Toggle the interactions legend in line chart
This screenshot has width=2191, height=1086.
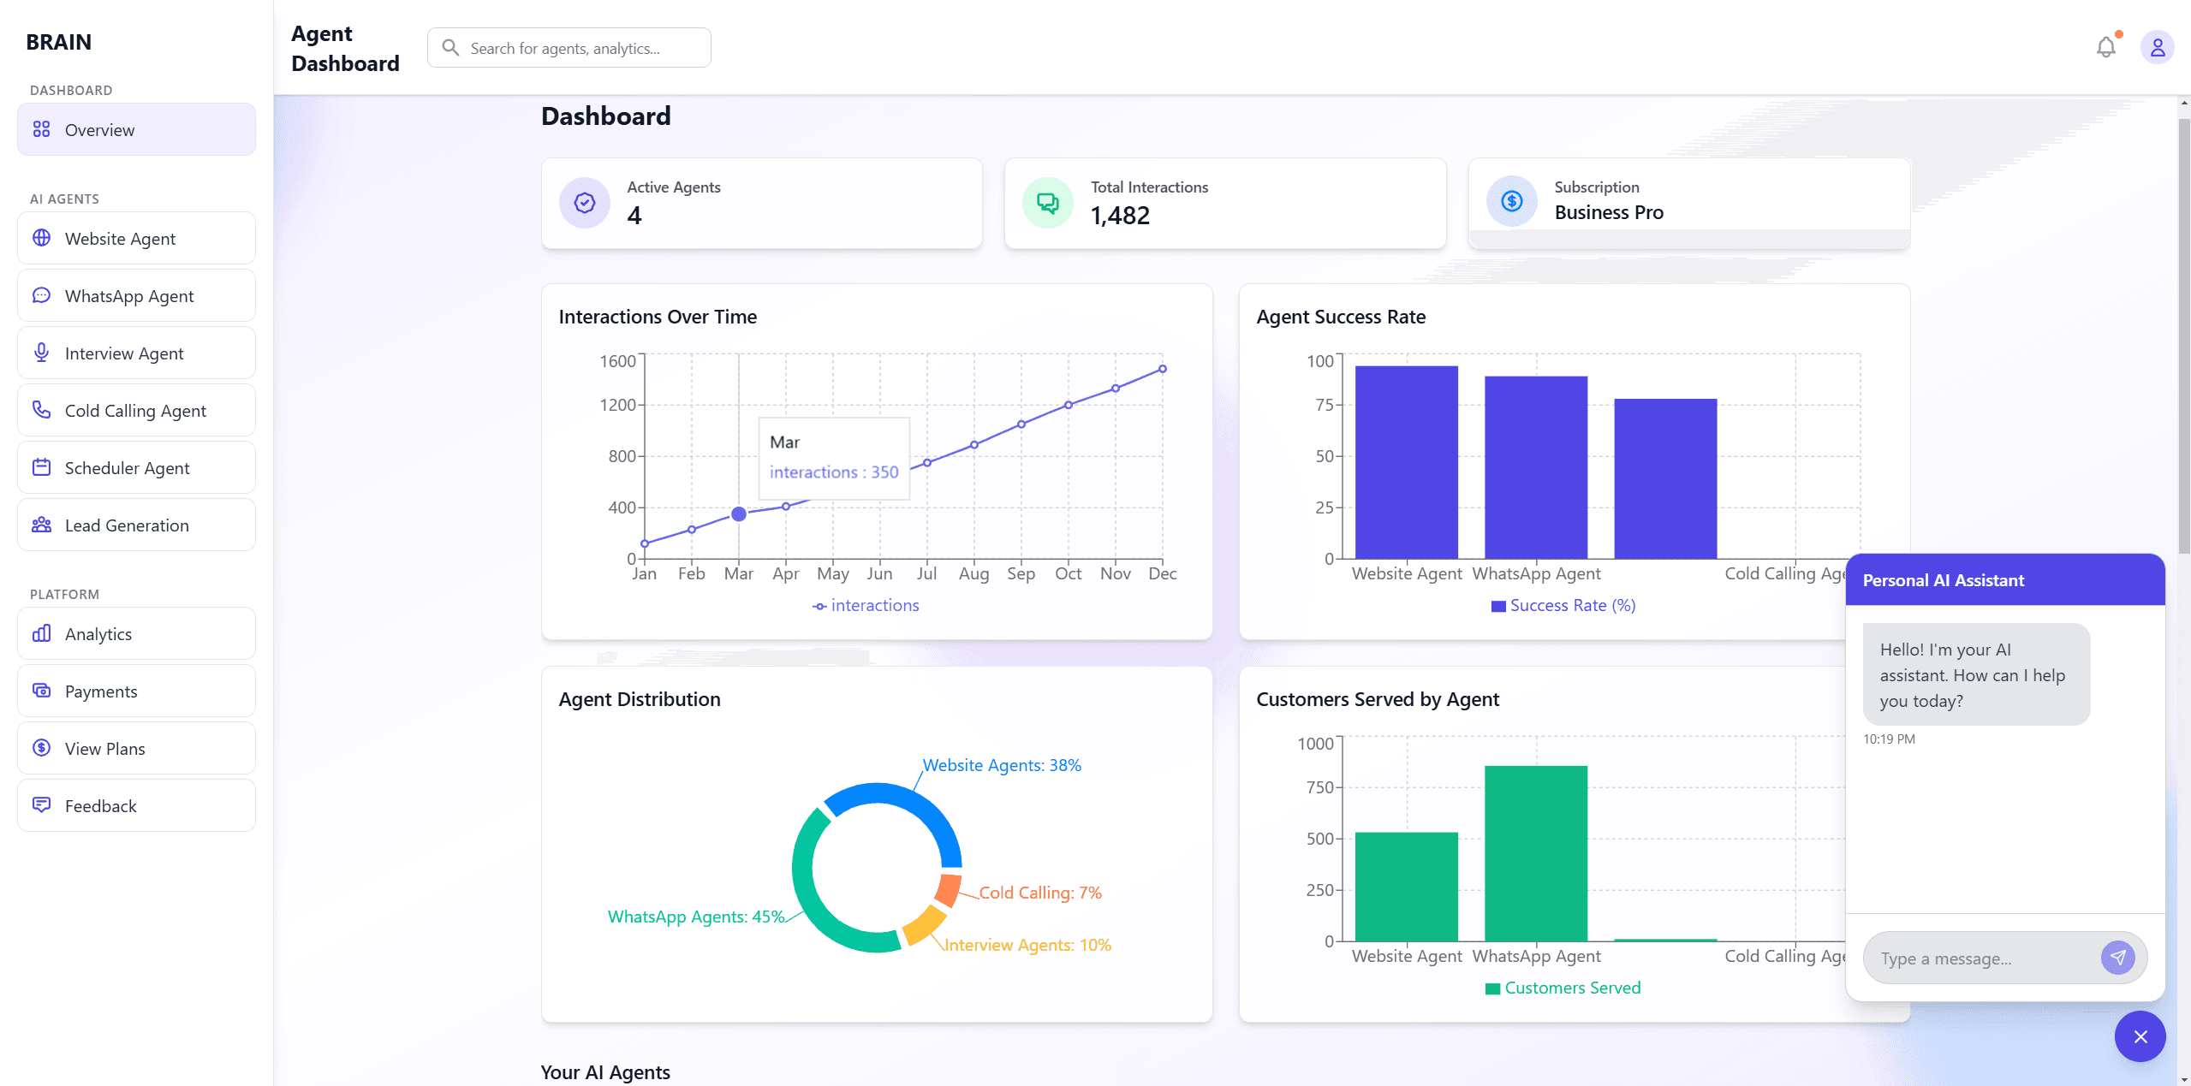[866, 605]
